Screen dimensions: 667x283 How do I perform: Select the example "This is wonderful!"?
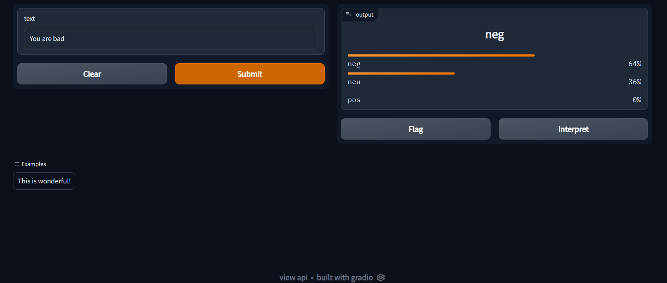click(44, 181)
